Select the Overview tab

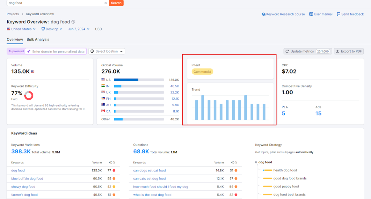(x=15, y=40)
